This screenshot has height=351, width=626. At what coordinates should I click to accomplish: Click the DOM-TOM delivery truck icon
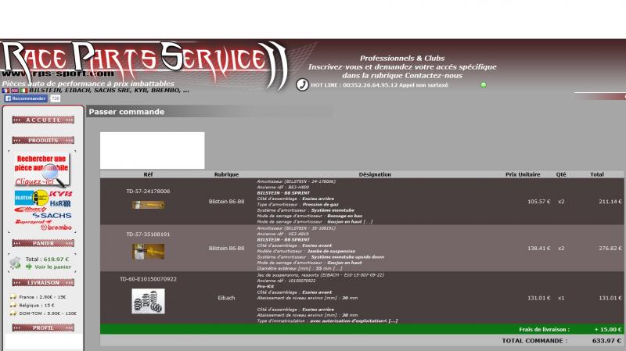(13, 313)
